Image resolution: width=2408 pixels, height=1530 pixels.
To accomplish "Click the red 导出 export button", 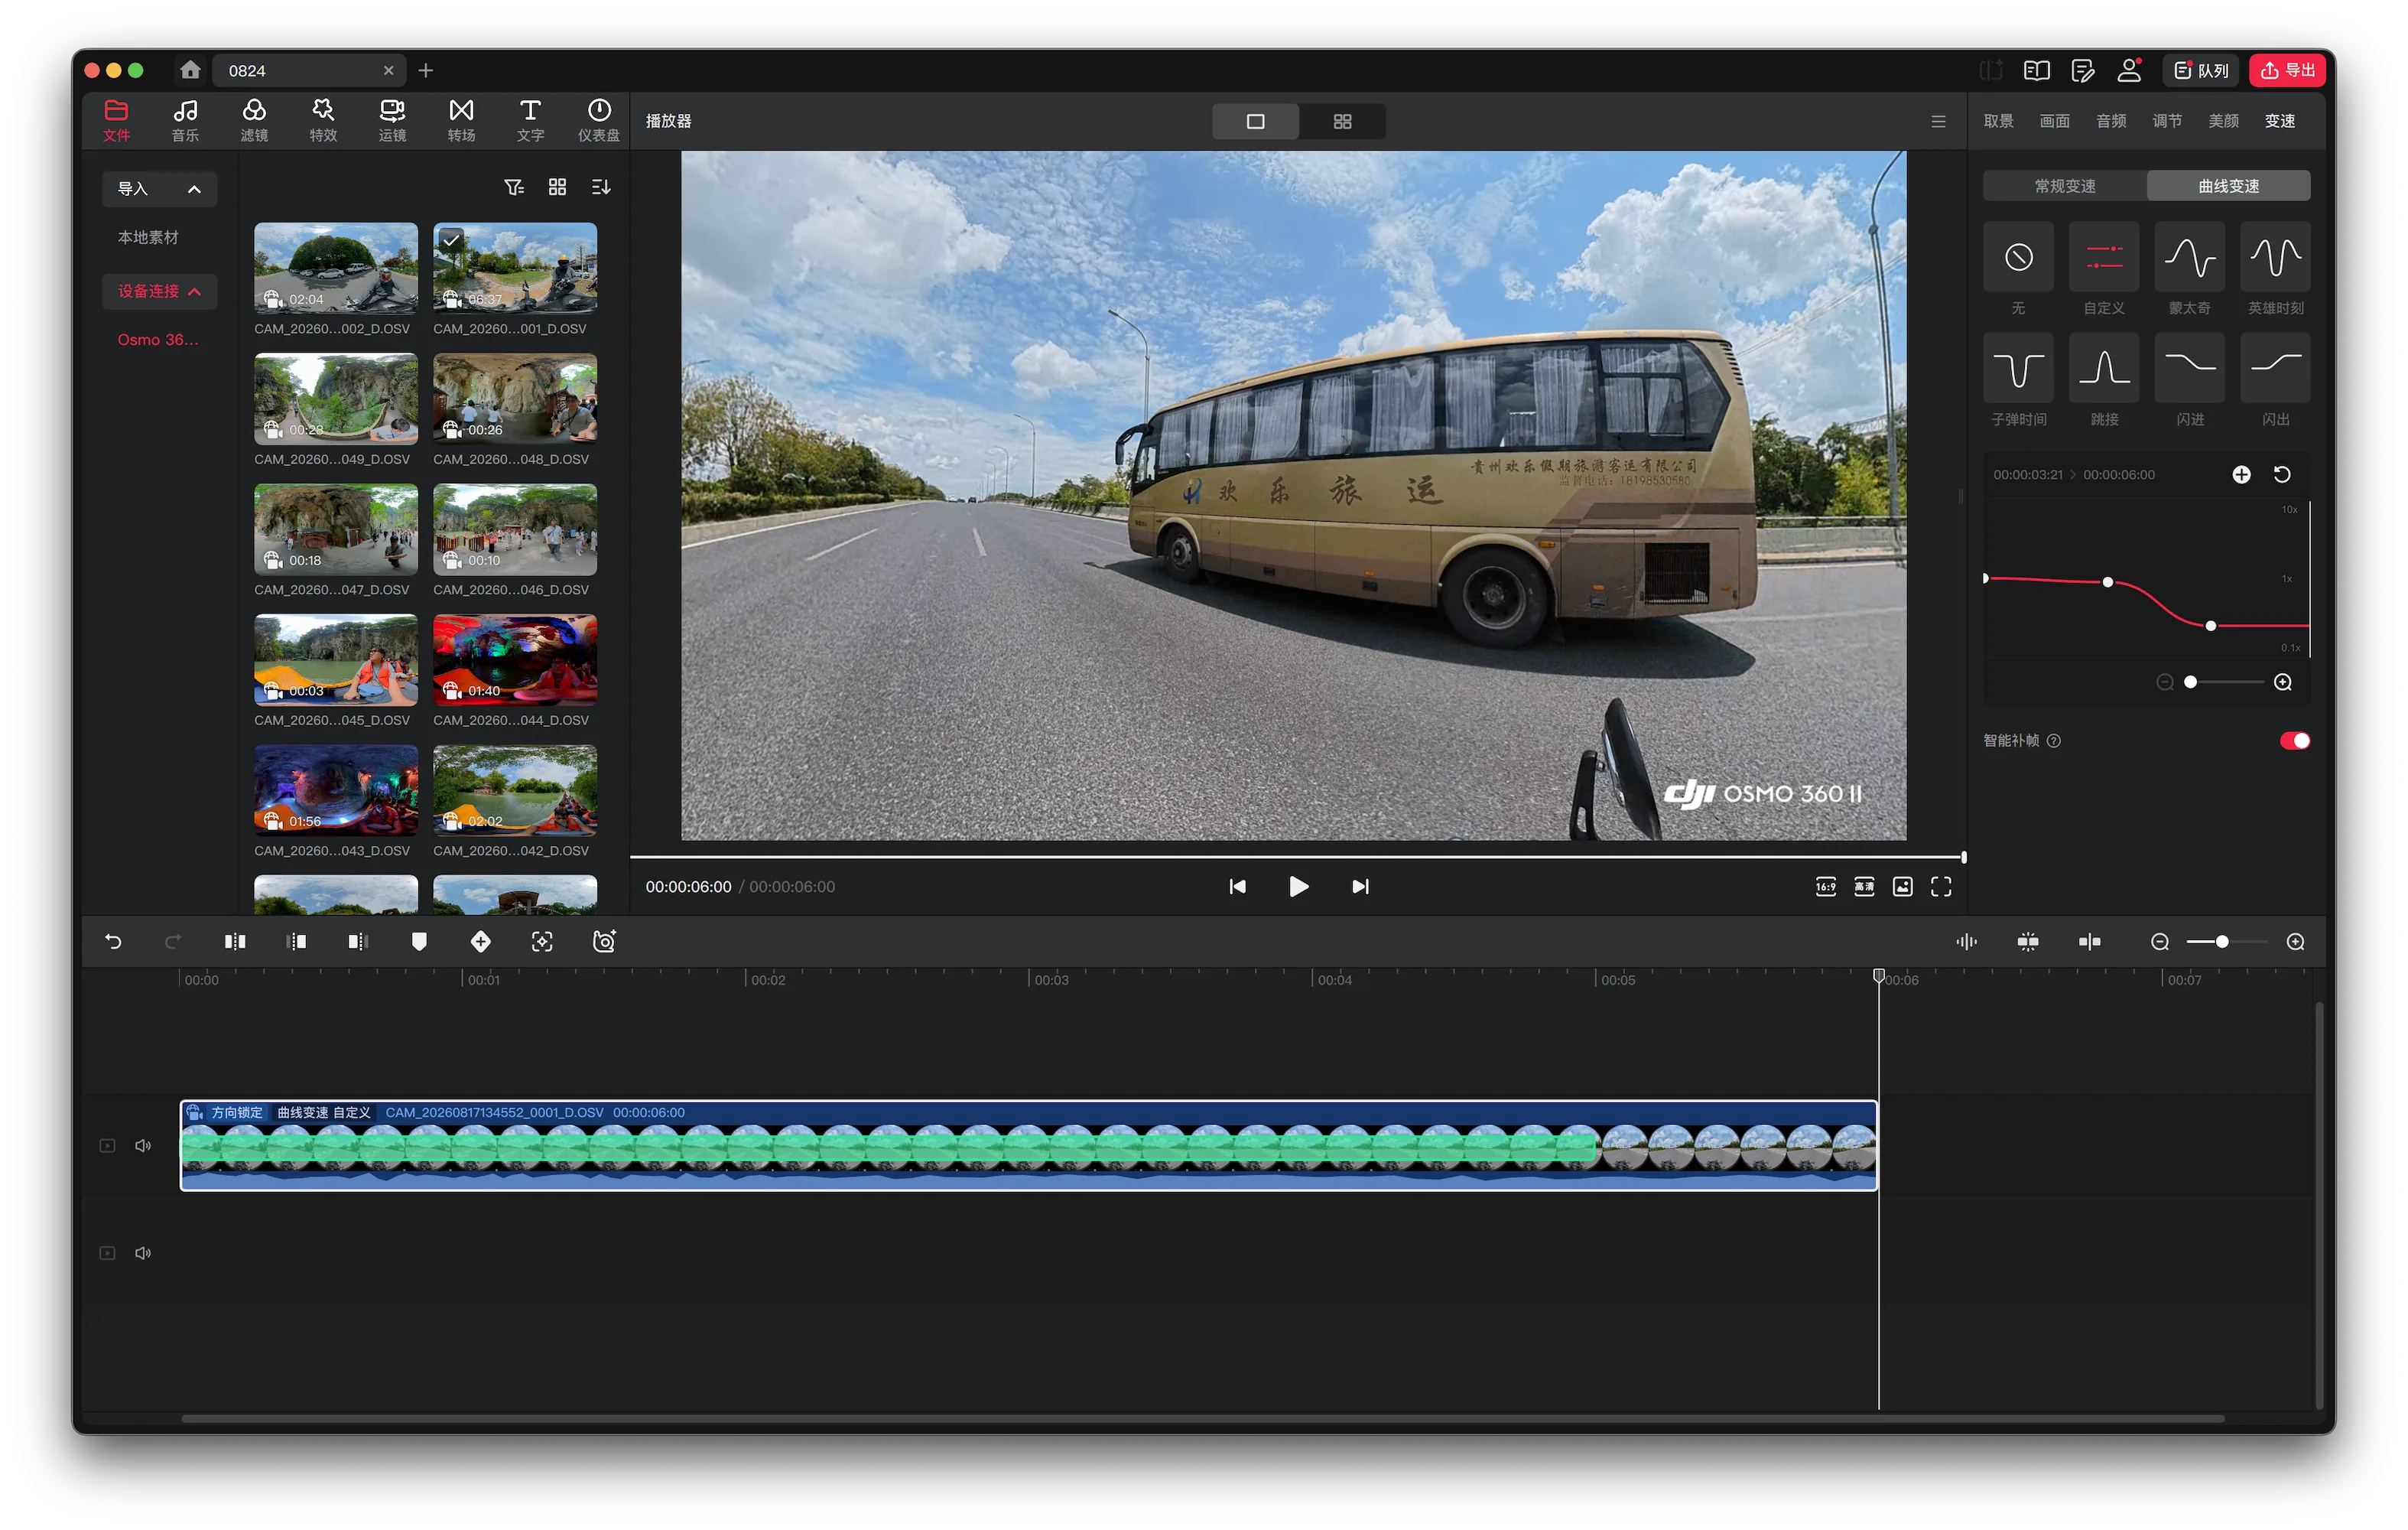I will coord(2288,70).
